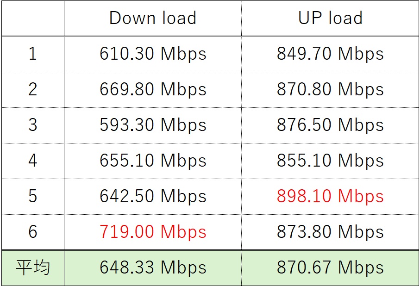
Task: Click the red 898.10 Mbps upload value
Action: [x=330, y=196]
